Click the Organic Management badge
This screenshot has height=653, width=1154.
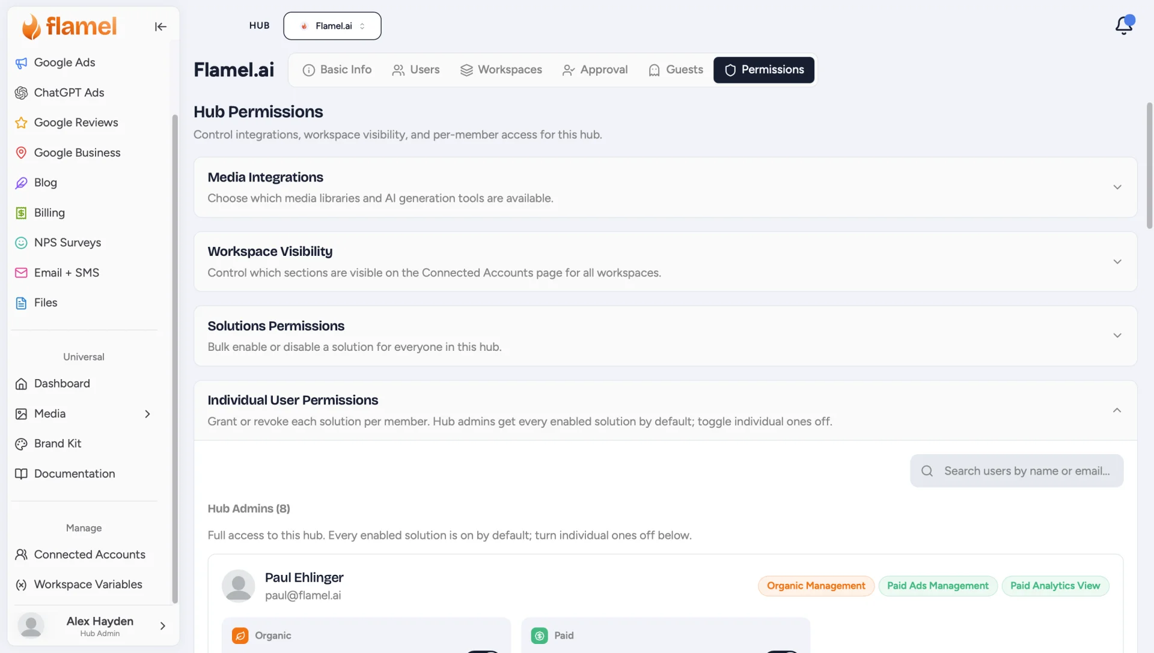tap(816, 586)
